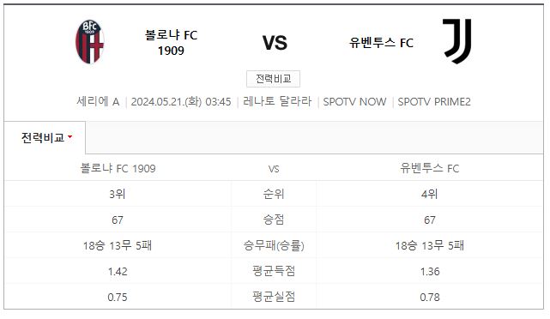Click the match date 2024.05.21.(화) 03:45

pos(181,102)
